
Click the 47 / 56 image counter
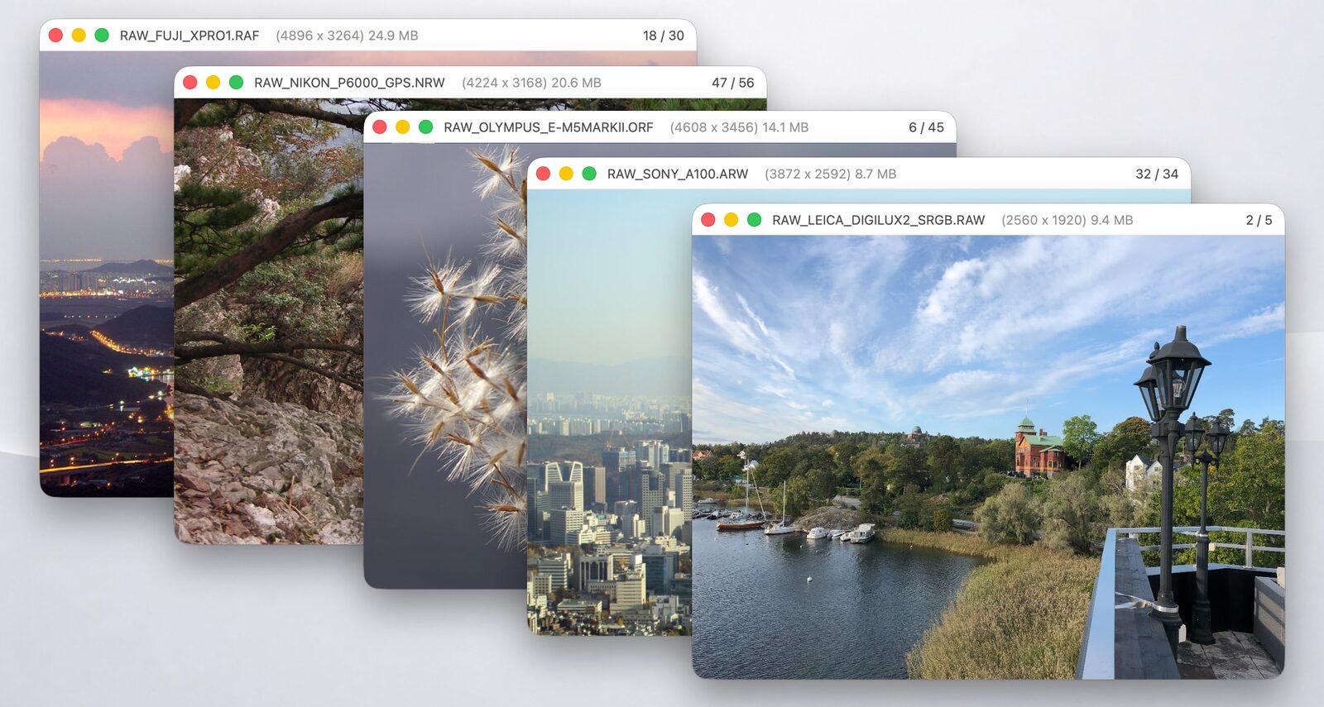[733, 83]
